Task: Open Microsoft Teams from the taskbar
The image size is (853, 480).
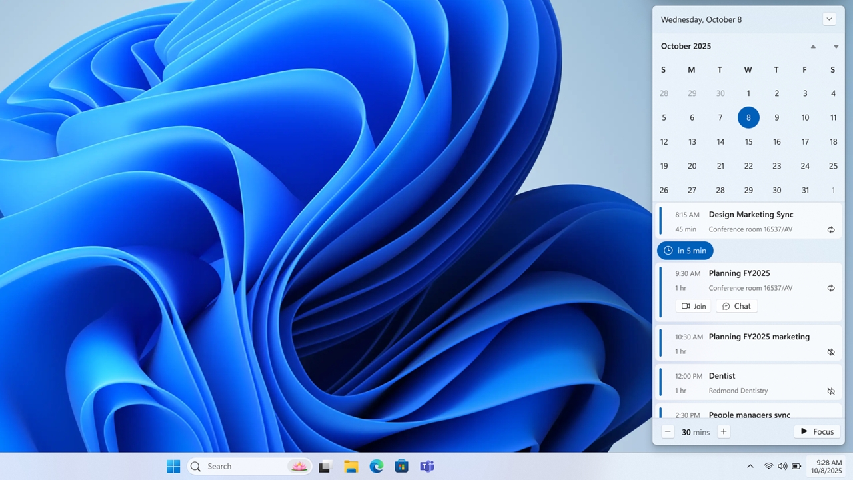Action: click(426, 466)
